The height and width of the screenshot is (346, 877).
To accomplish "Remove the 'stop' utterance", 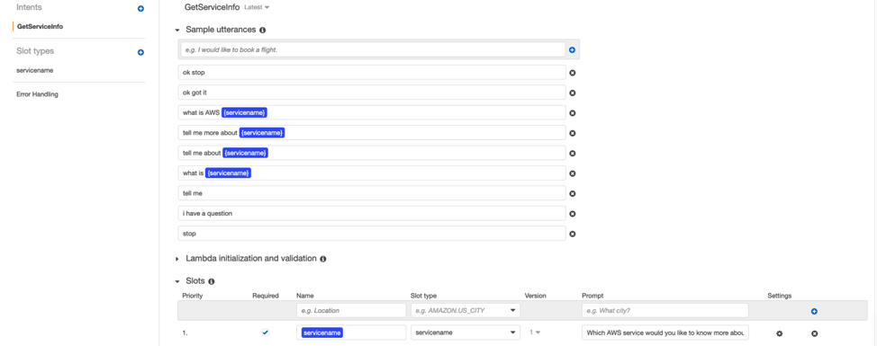I will point(572,234).
